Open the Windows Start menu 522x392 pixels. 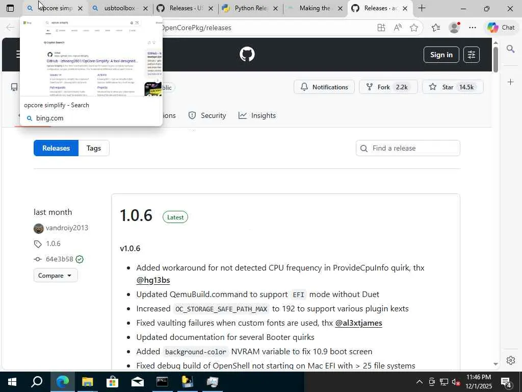[12, 382]
